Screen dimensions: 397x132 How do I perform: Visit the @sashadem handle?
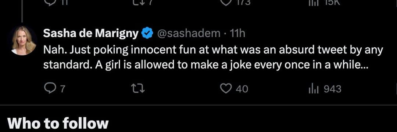tap(189, 33)
